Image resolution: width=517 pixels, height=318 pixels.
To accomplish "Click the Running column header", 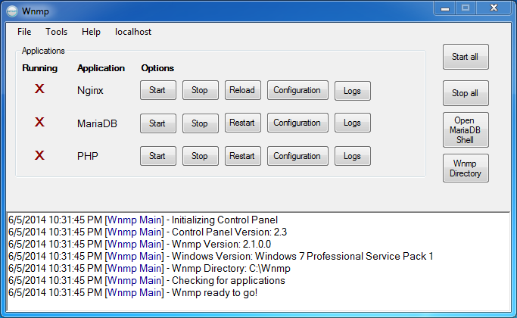I will tap(40, 68).
